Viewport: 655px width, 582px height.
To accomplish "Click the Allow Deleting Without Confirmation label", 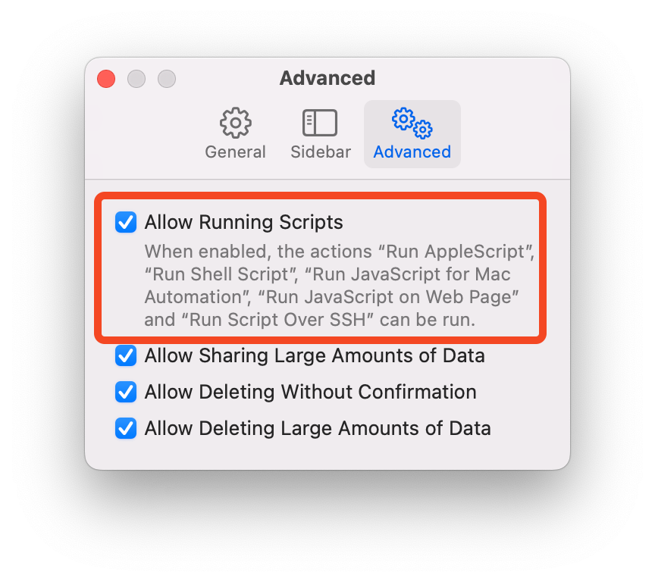I will pyautogui.click(x=310, y=392).
